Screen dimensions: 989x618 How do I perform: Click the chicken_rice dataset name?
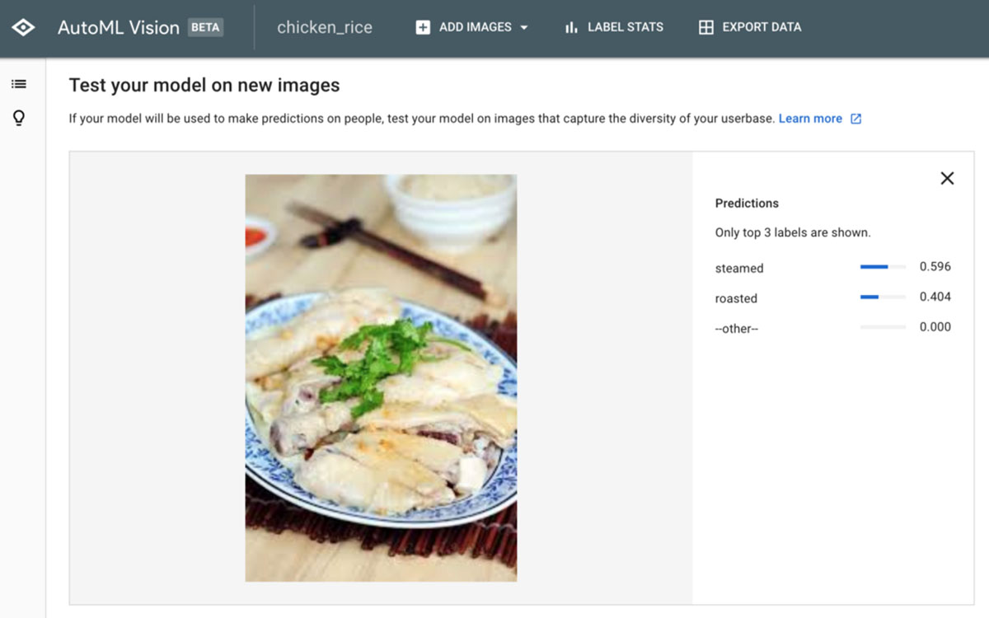coord(325,27)
